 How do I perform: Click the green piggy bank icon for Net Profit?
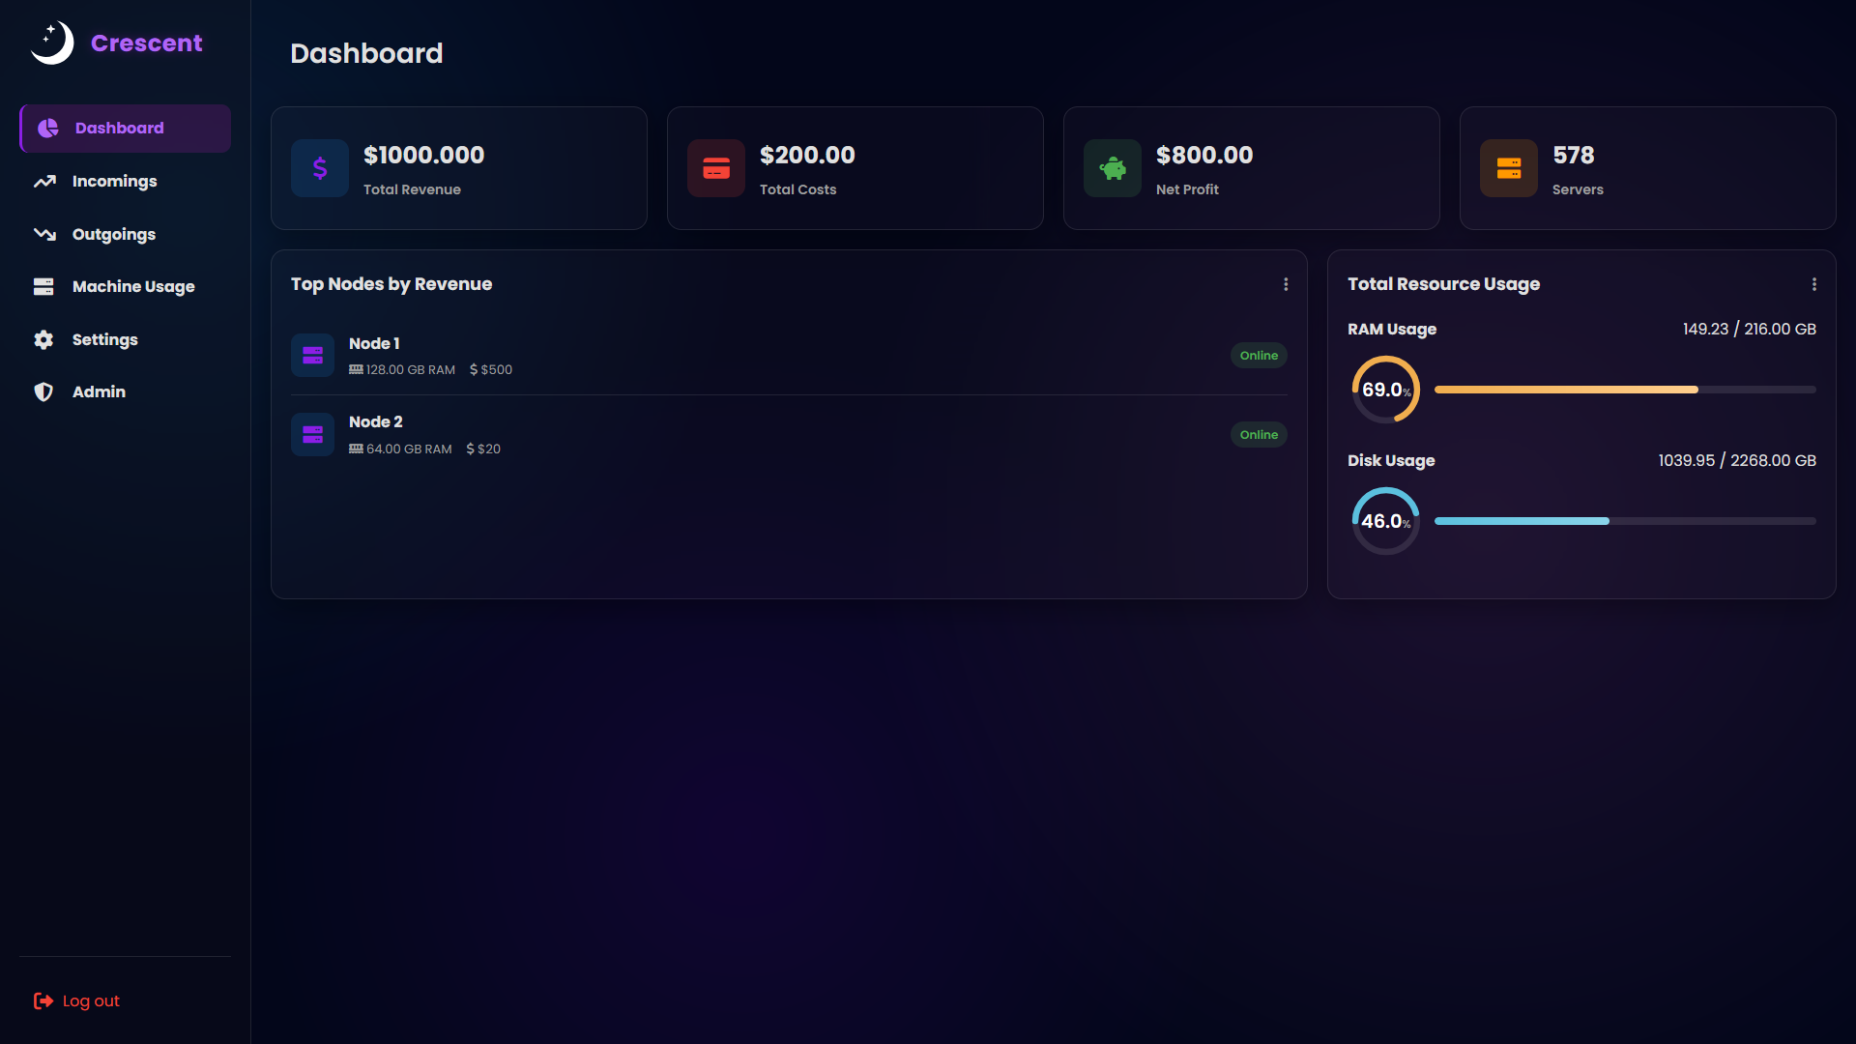coord(1113,167)
